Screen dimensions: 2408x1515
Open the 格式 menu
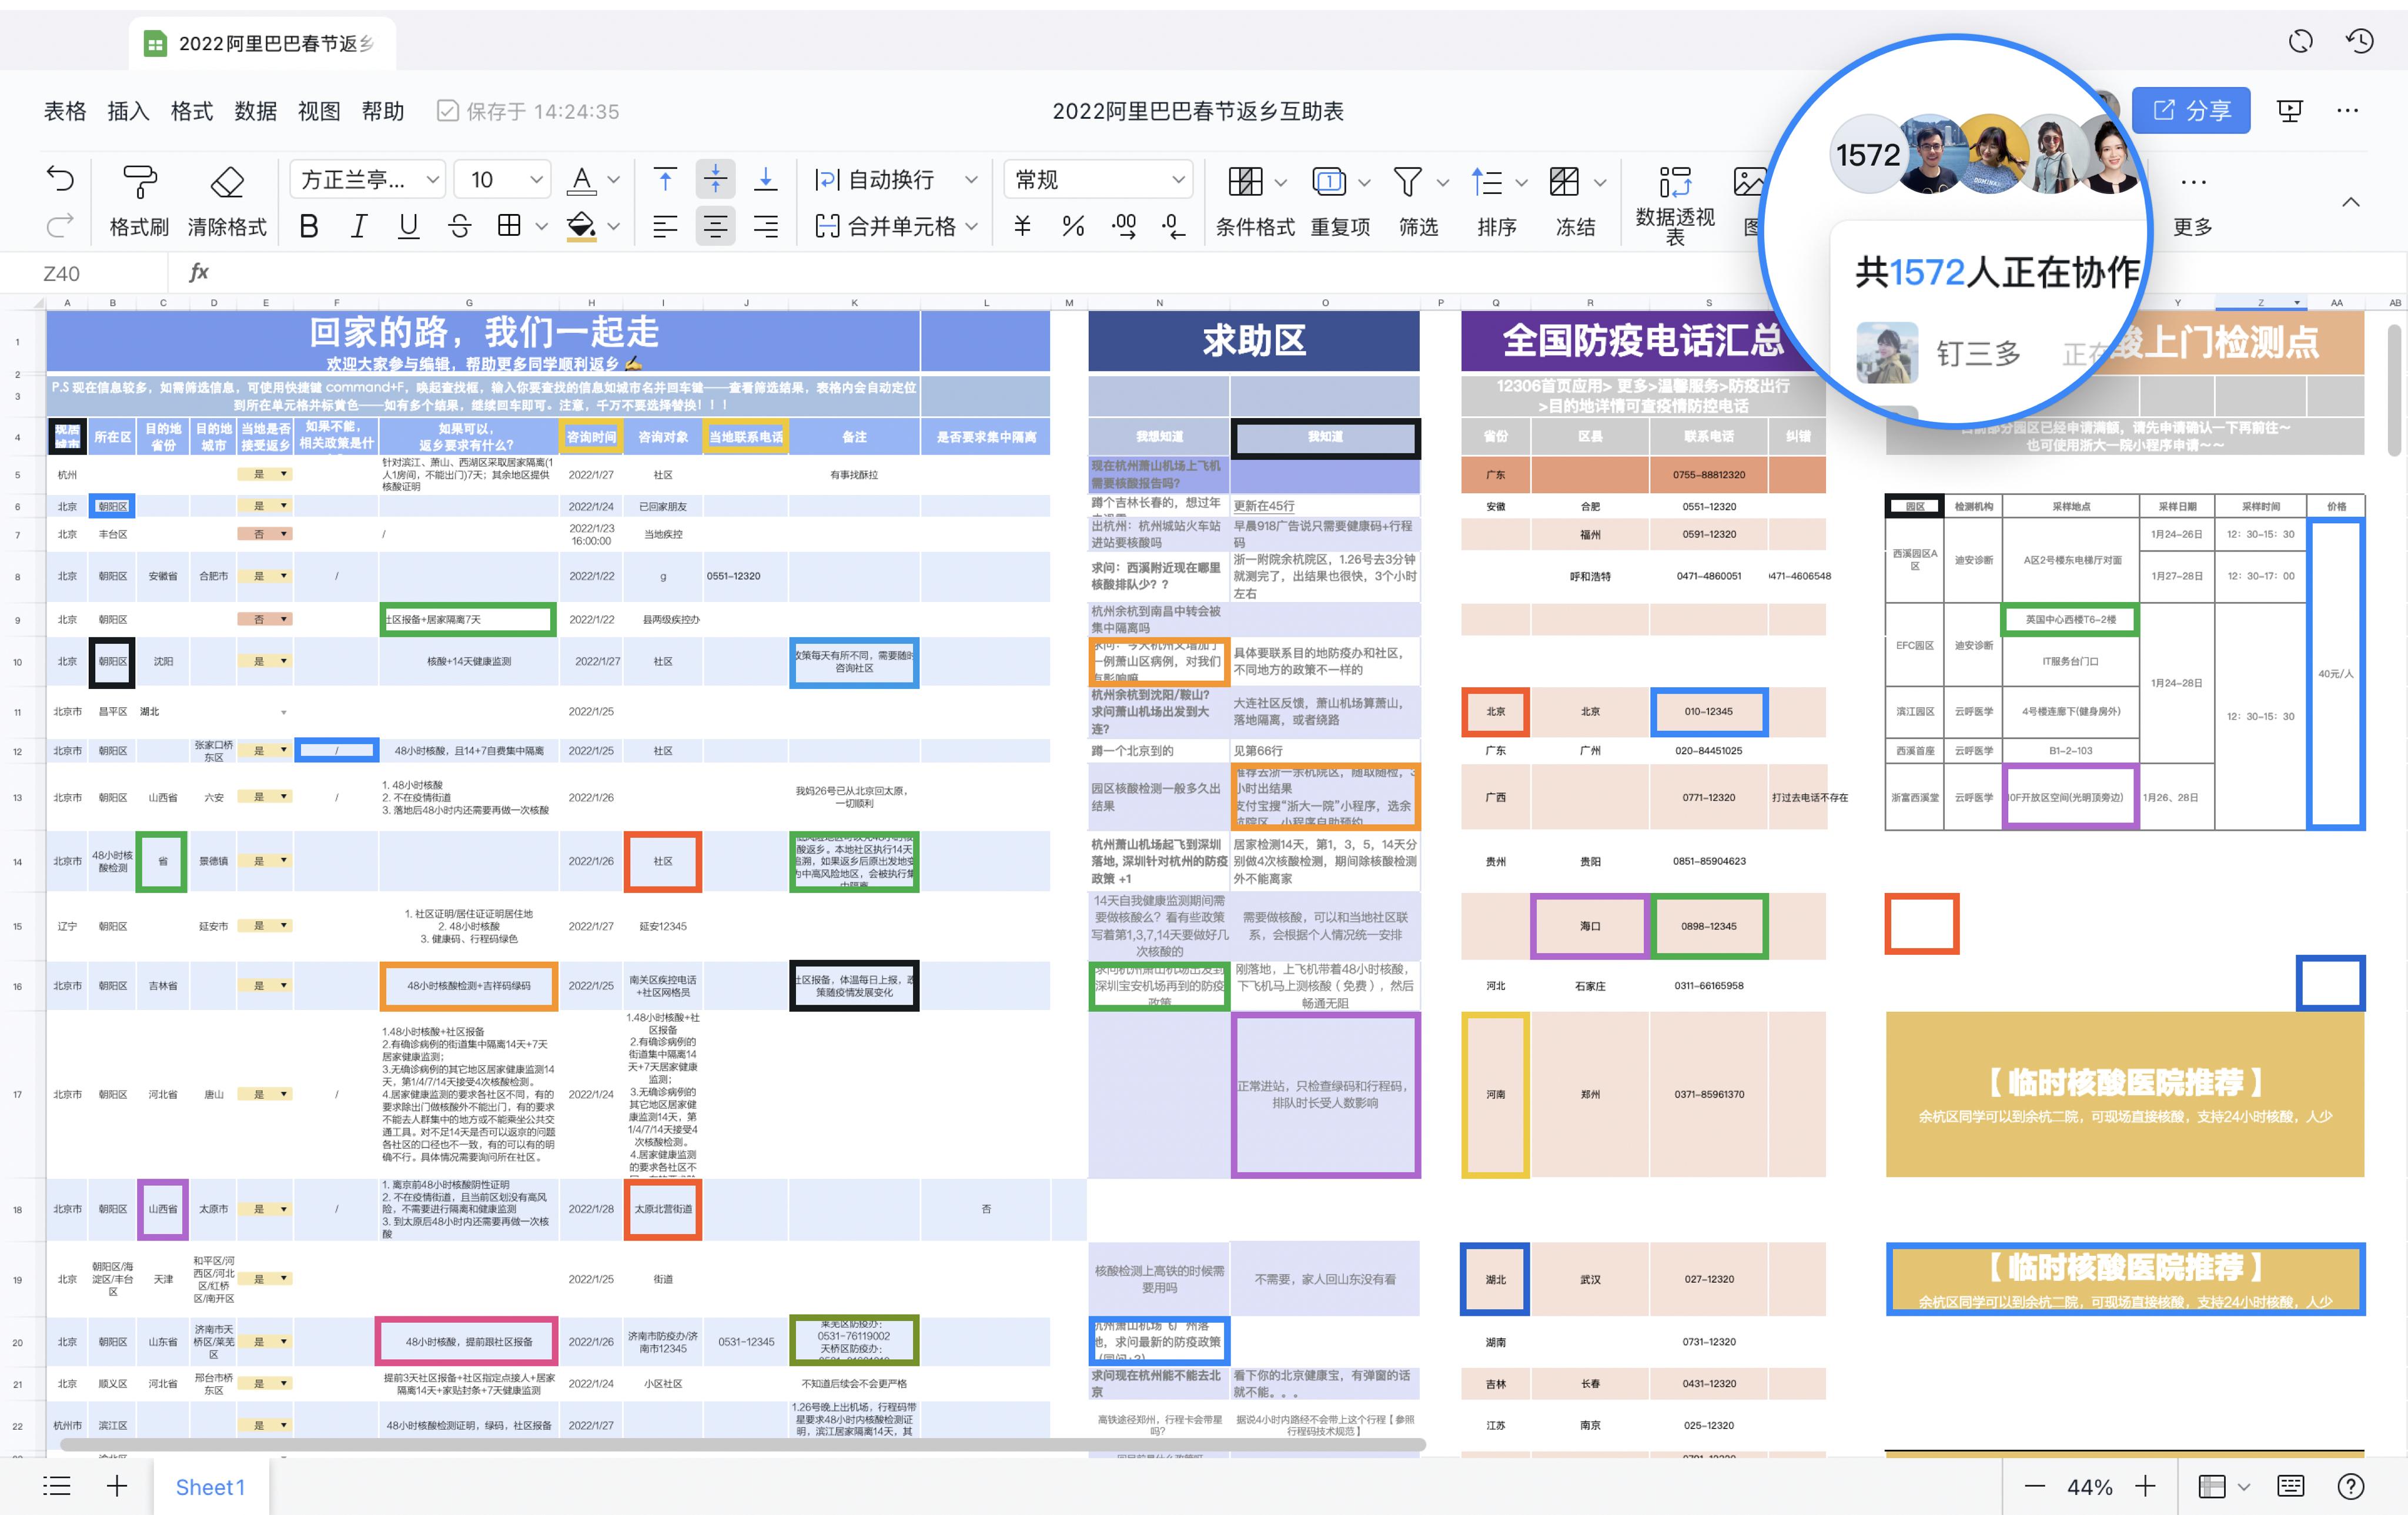point(192,111)
